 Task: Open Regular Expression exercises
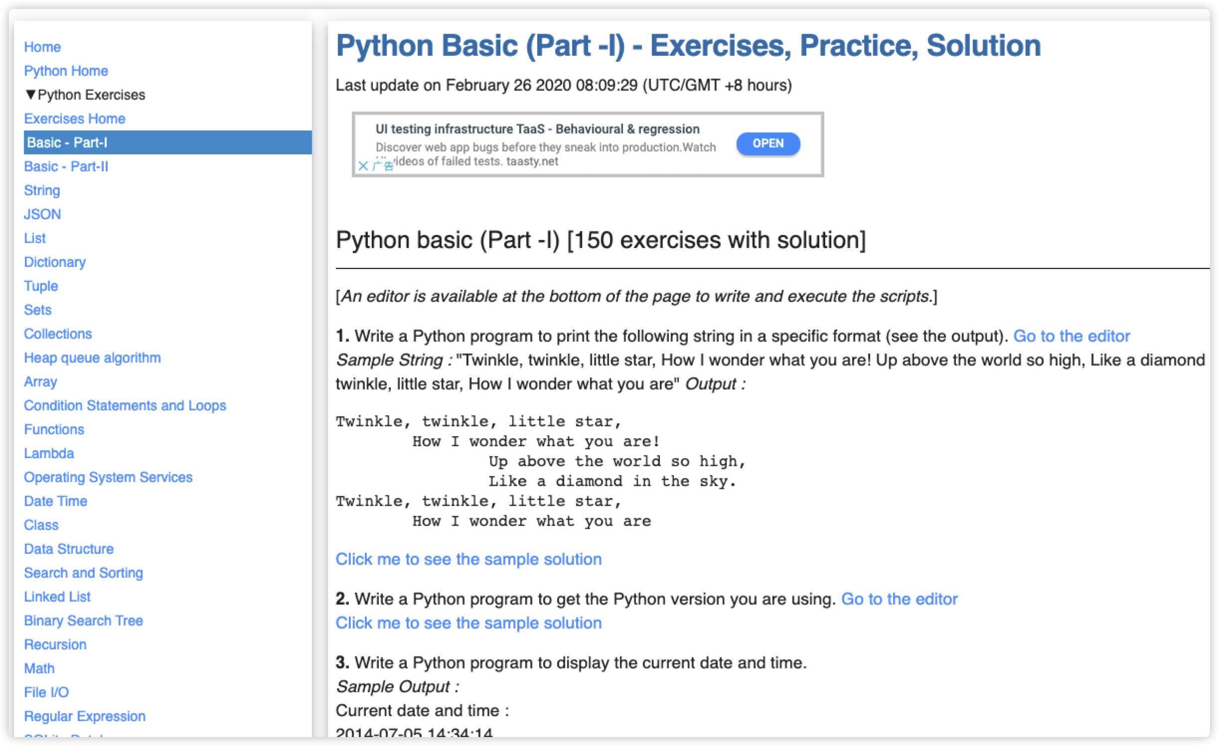(84, 716)
